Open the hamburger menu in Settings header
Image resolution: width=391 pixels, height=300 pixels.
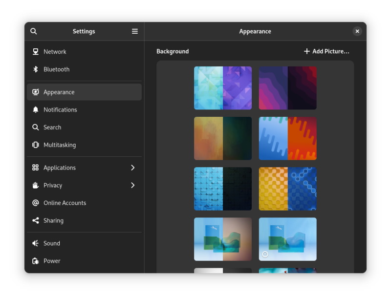tap(135, 31)
